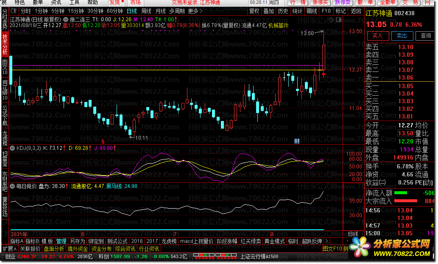The image size is (438, 264).
Task: Open the 图文F10 bottom tab
Action: click(x=332, y=249)
